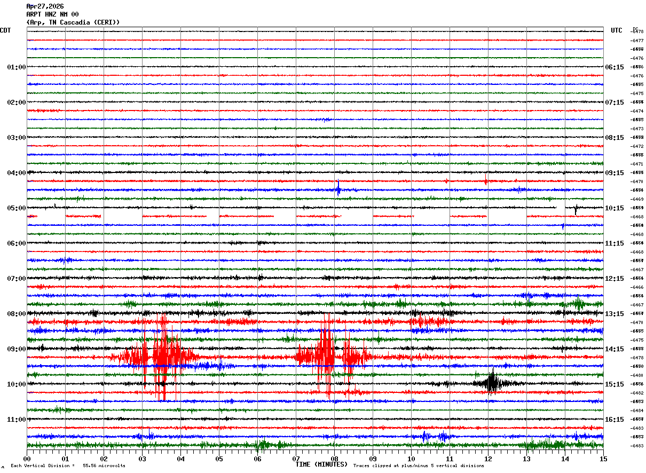Viewport: 646px width, 473px height.
Task: Click the station name (Arp, TN Cascadia (CERI))
Action: [73, 22]
